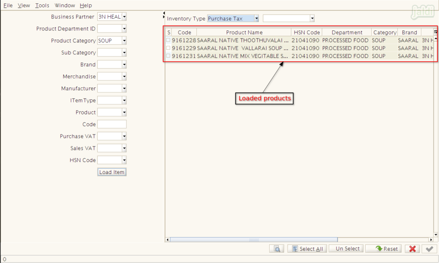The height and width of the screenshot is (263, 439).
Task: Expand the Merchandise dropdown
Action: click(124, 76)
